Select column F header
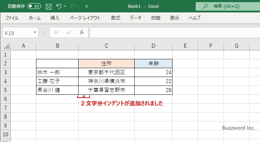This screenshot has height=142, width=260. coord(211,46)
